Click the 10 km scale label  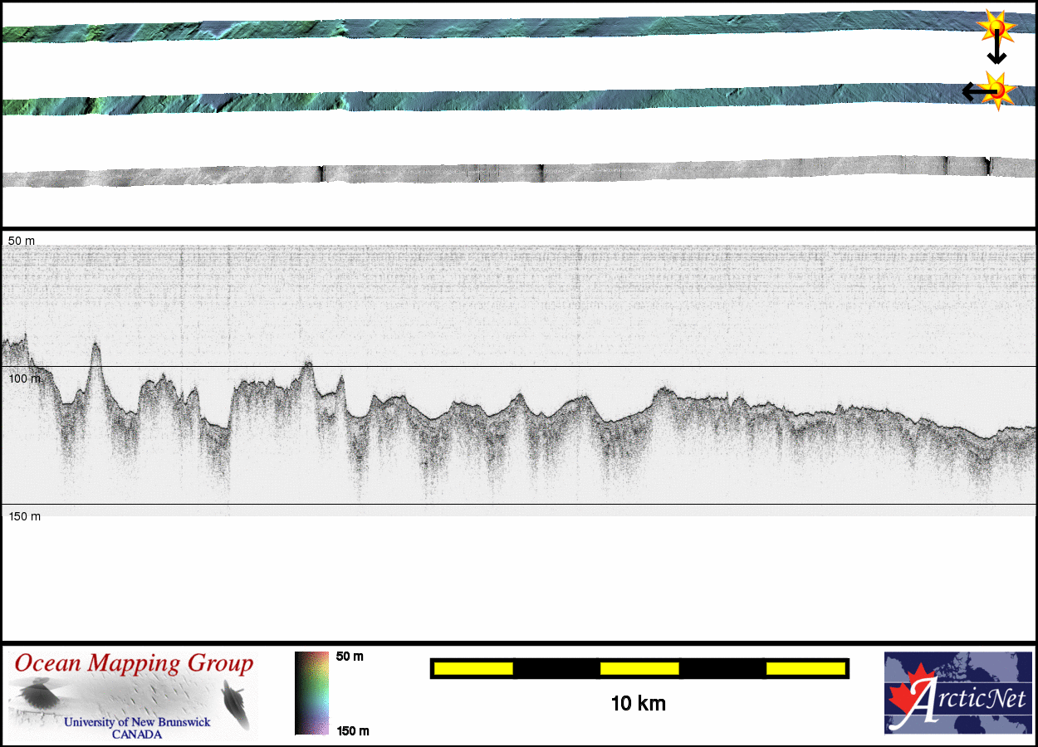point(638,704)
